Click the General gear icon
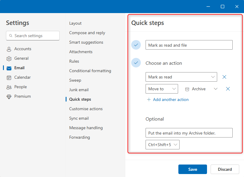Screen dimensions: 244x177 [9, 59]
